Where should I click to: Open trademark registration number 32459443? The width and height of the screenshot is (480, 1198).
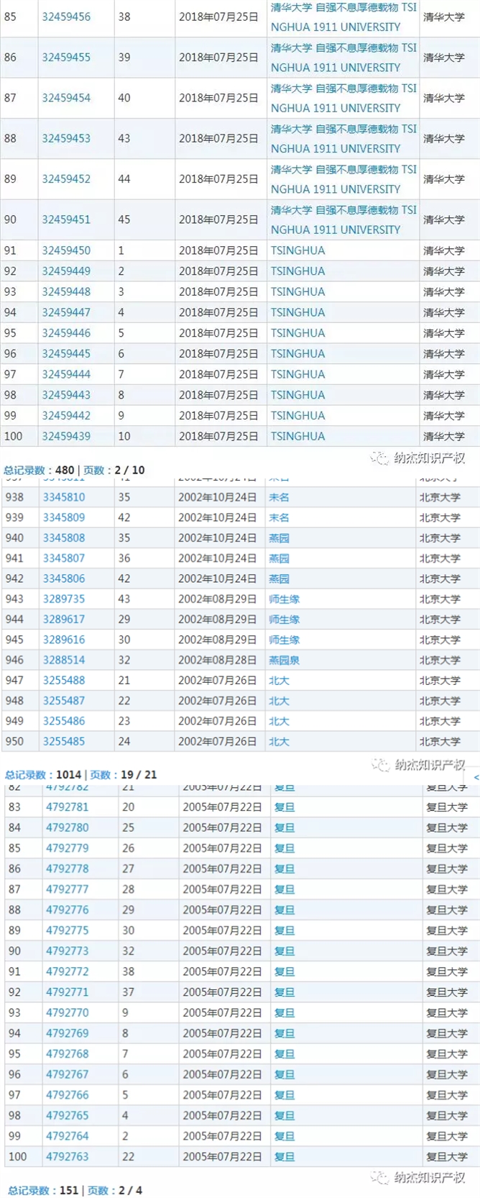(x=66, y=395)
